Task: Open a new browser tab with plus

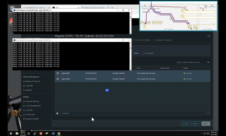Action: tap(112, 8)
